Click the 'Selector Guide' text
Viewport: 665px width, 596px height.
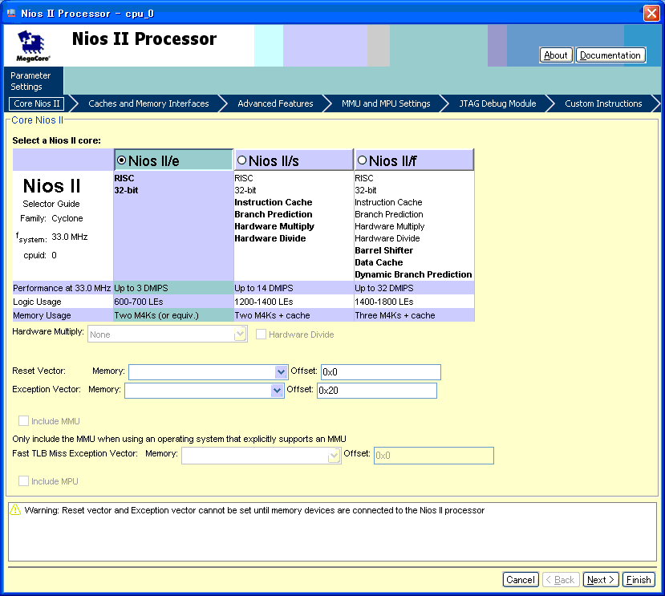[51, 204]
